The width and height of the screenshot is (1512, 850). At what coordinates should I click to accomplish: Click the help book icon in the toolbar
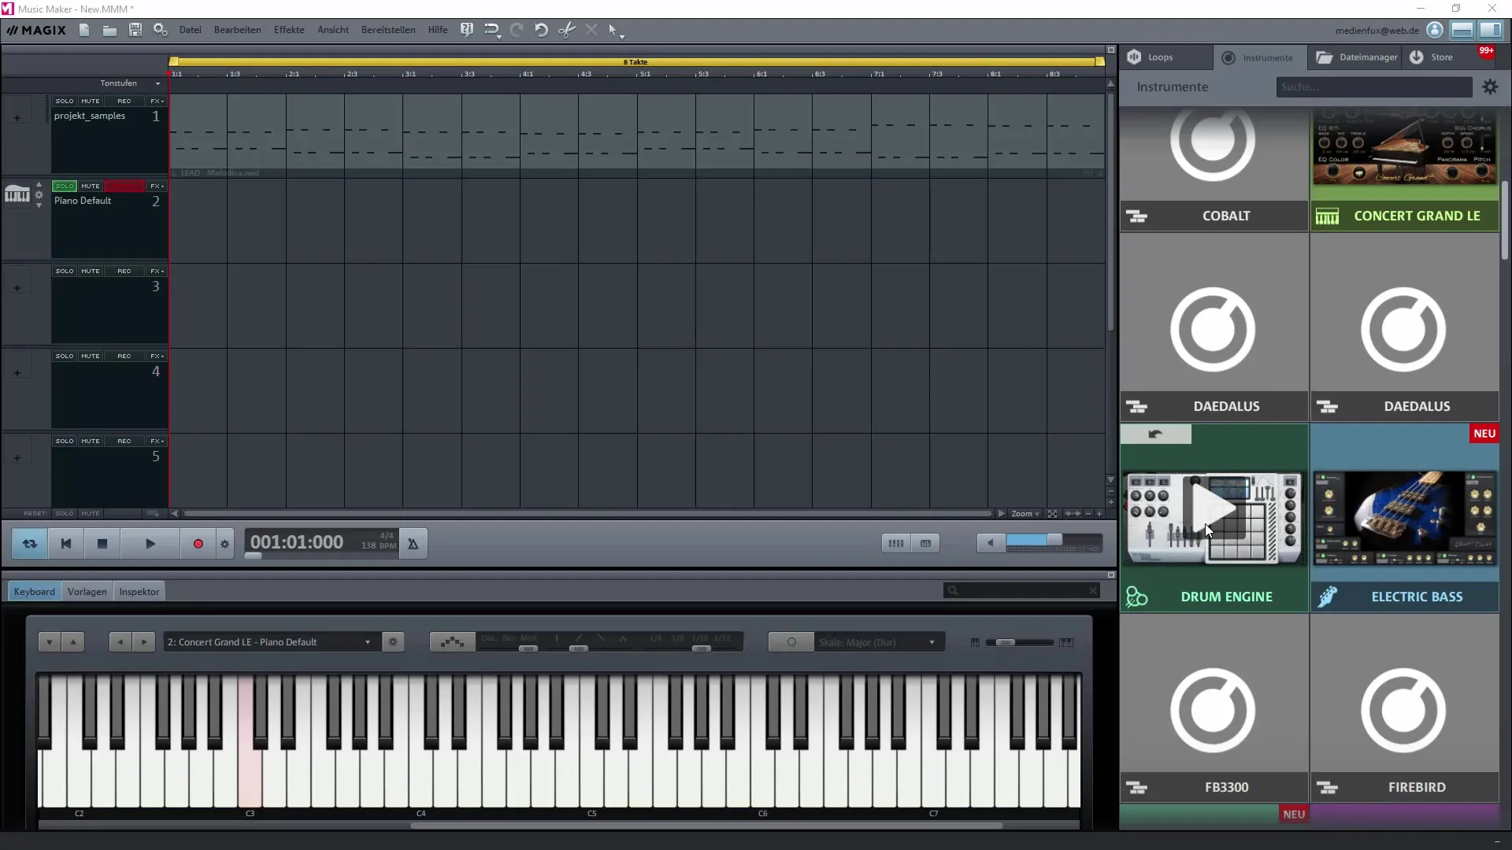click(467, 30)
